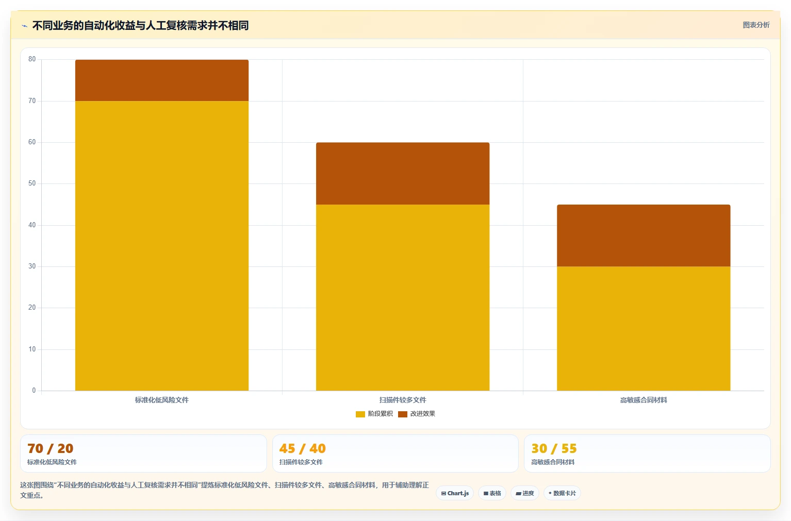
Task: Click the 进度 tag chip
Action: coord(525,493)
